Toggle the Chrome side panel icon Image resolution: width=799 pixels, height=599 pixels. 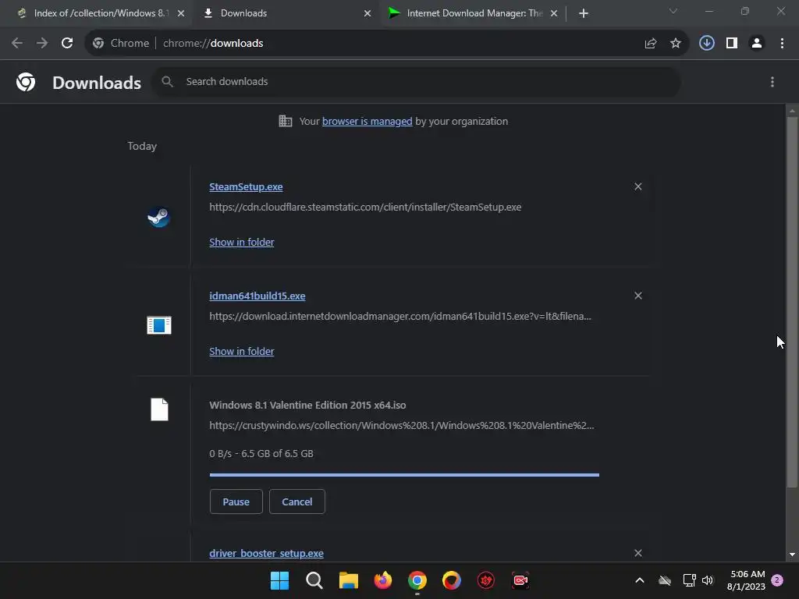tap(732, 44)
